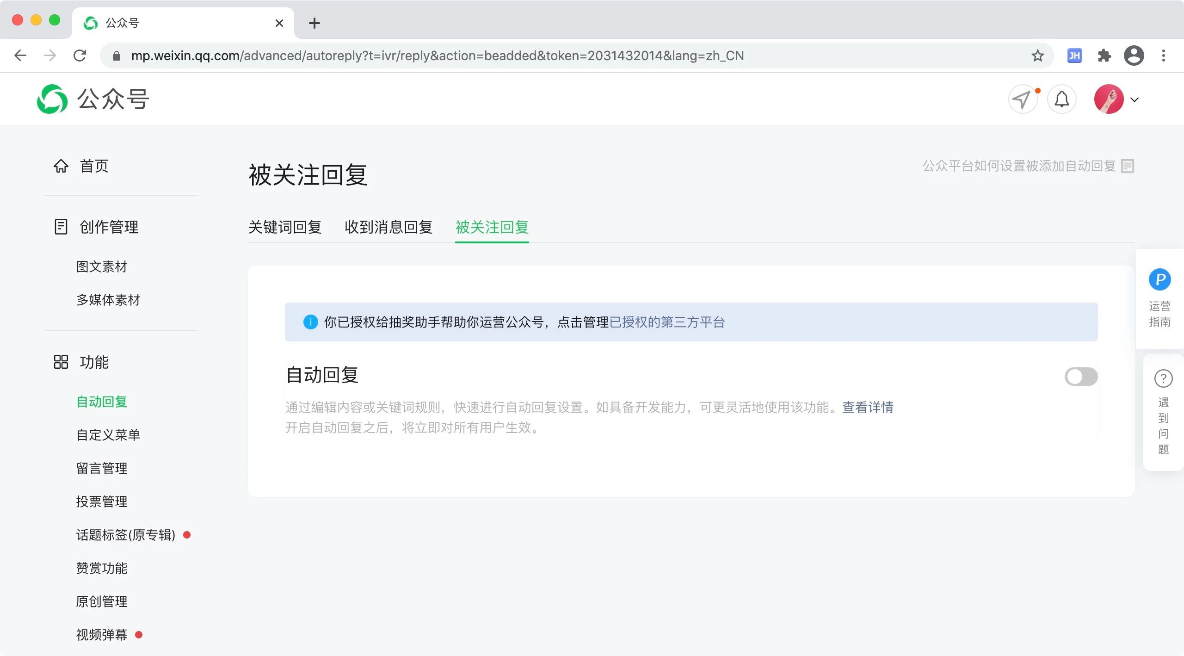Collapse the 功能 sidebar section
This screenshot has width=1184, height=656.
94,362
